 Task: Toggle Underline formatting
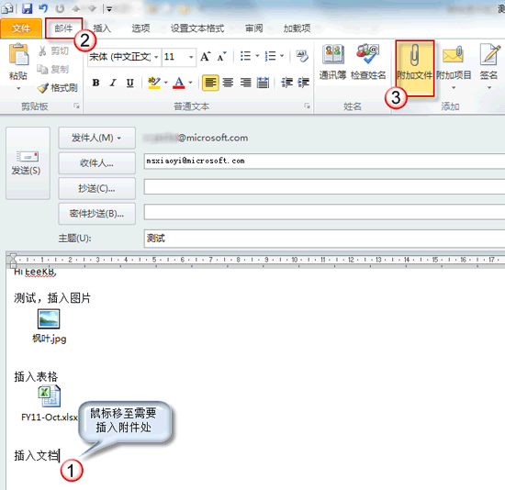[x=129, y=84]
